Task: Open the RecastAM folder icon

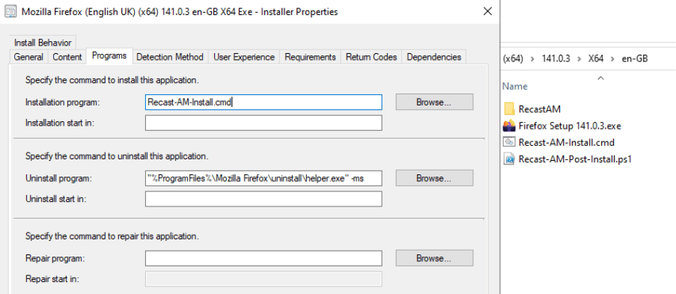Action: (509, 109)
